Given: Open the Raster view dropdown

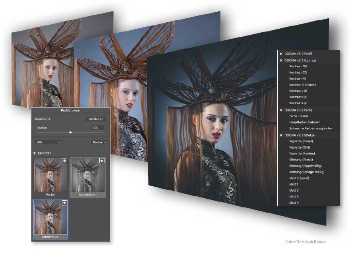Looking at the screenshot, I should pos(99,142).
